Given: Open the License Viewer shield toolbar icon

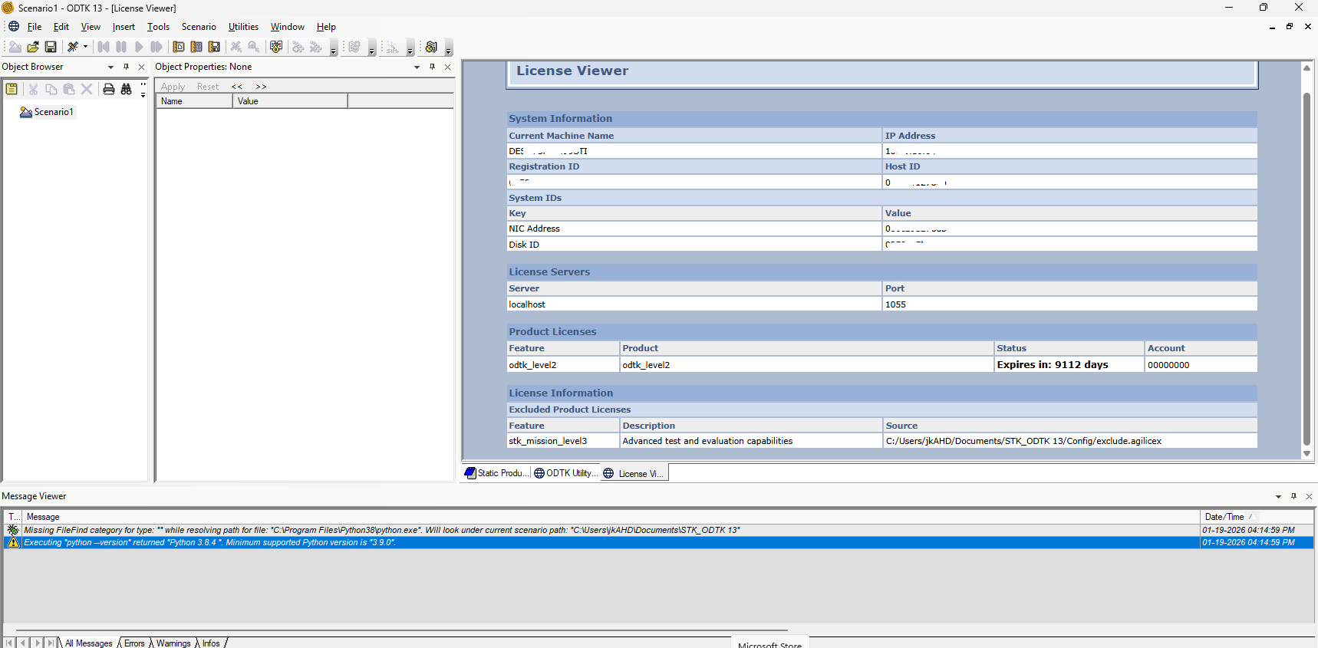Looking at the screenshot, I should click(276, 47).
